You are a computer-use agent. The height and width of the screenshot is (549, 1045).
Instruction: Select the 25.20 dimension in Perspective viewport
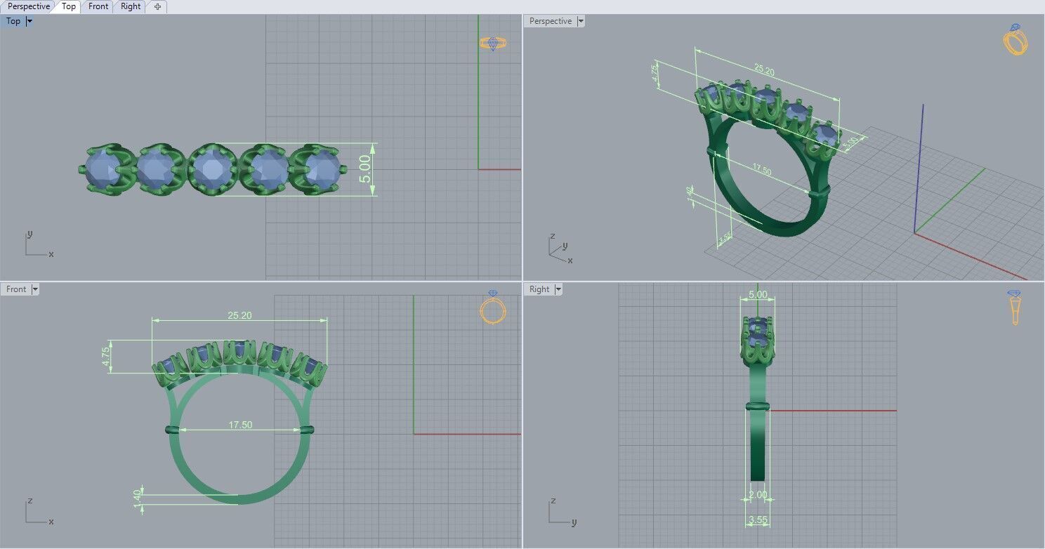764,71
